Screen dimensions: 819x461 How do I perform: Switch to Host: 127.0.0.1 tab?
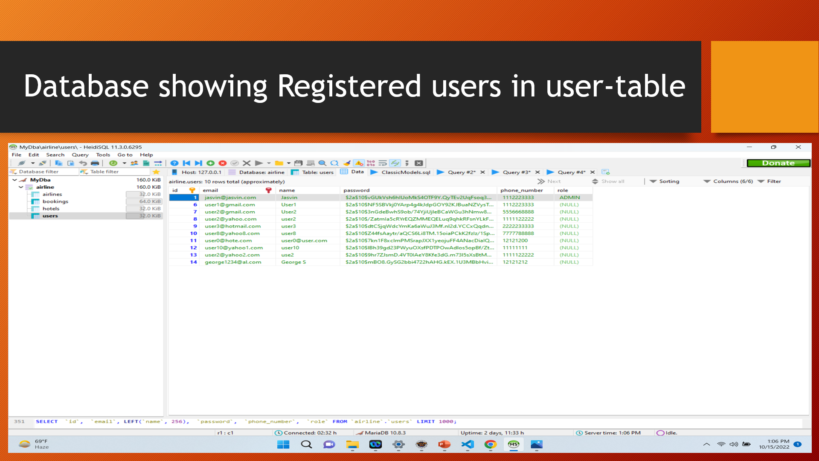pos(197,172)
